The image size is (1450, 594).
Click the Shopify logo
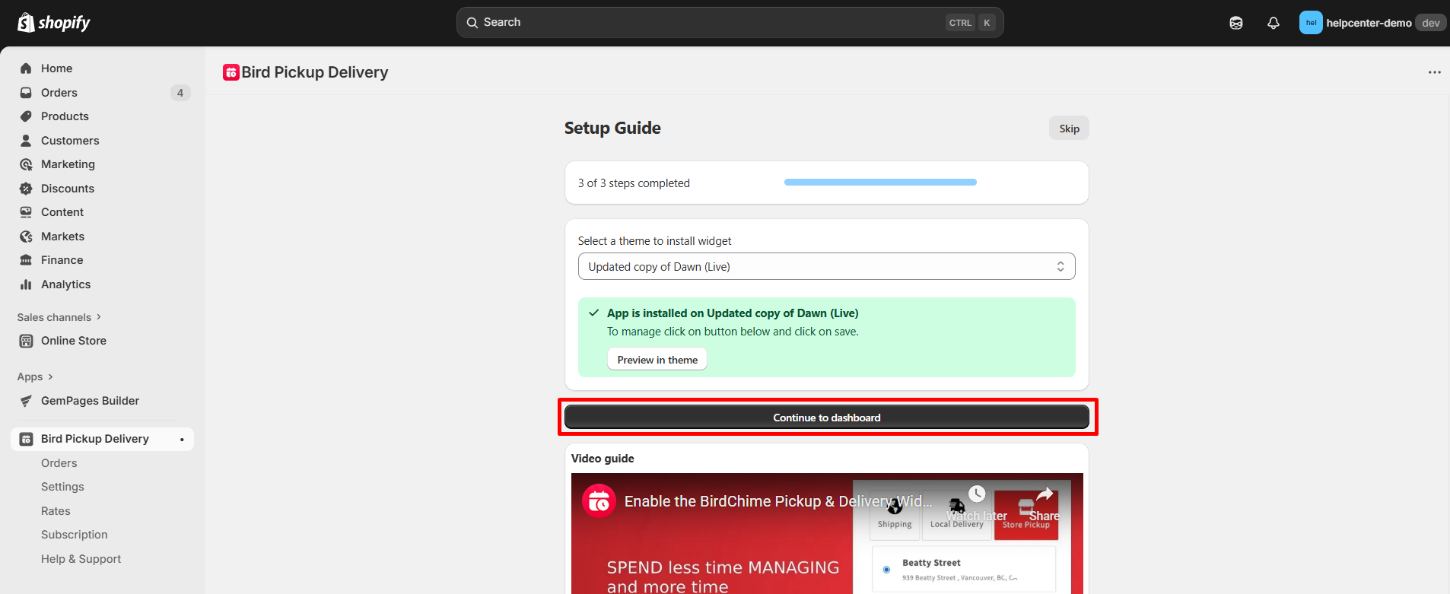tap(53, 23)
